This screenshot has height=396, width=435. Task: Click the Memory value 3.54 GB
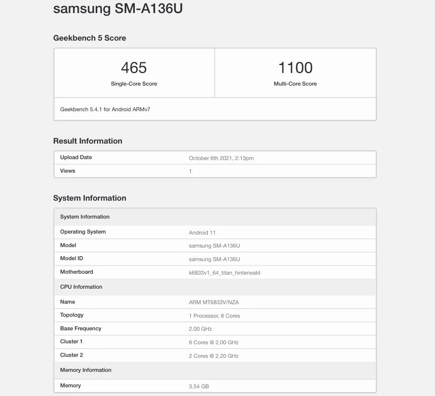coord(199,386)
